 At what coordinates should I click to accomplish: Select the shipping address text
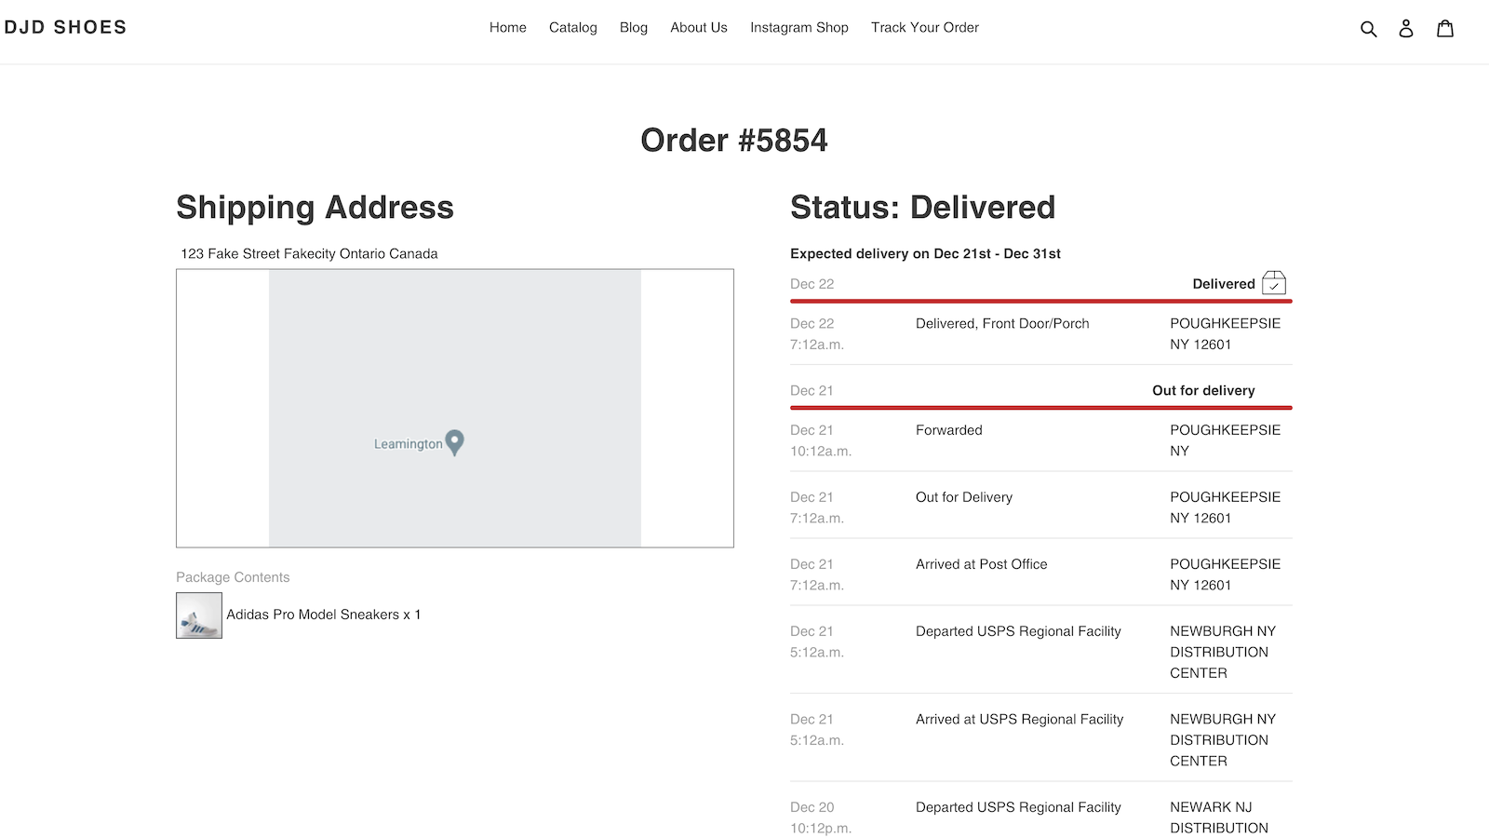point(309,252)
